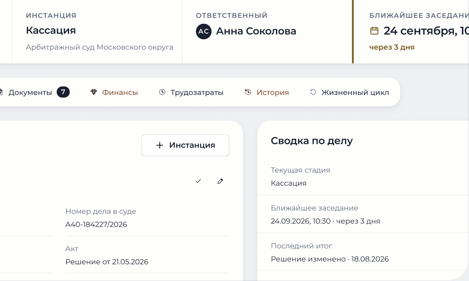The width and height of the screenshot is (469, 281).
Task: Click the value Кассация under Текущая стадия
Action: (x=289, y=183)
